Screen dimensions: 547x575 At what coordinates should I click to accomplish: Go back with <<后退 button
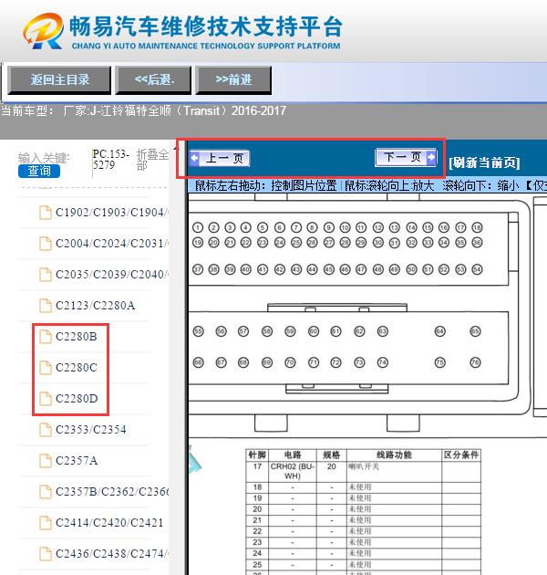tap(153, 79)
